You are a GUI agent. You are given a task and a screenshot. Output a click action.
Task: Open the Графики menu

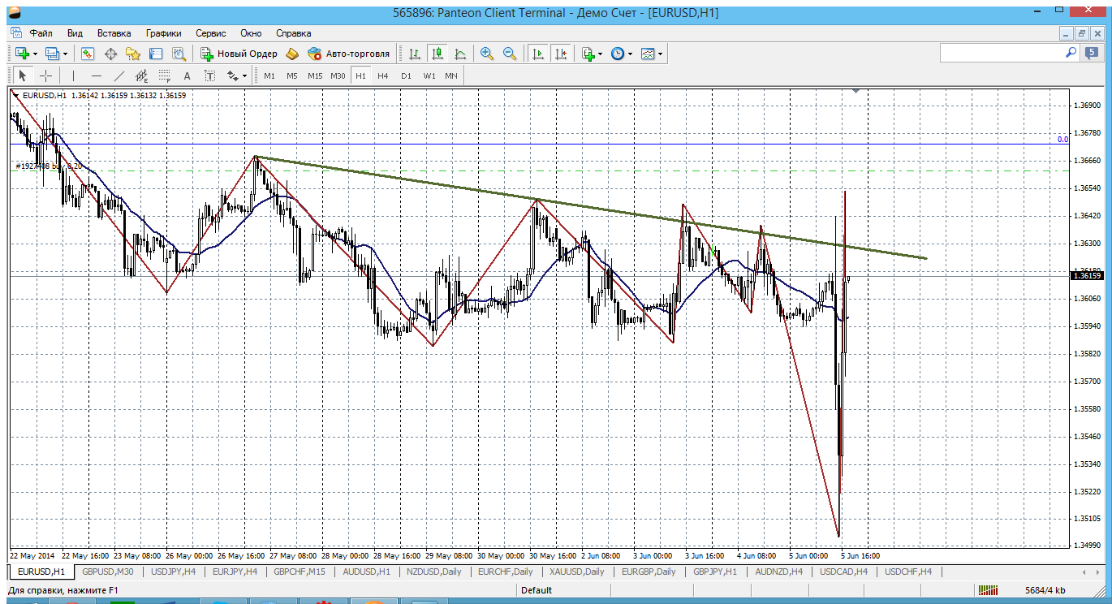163,33
